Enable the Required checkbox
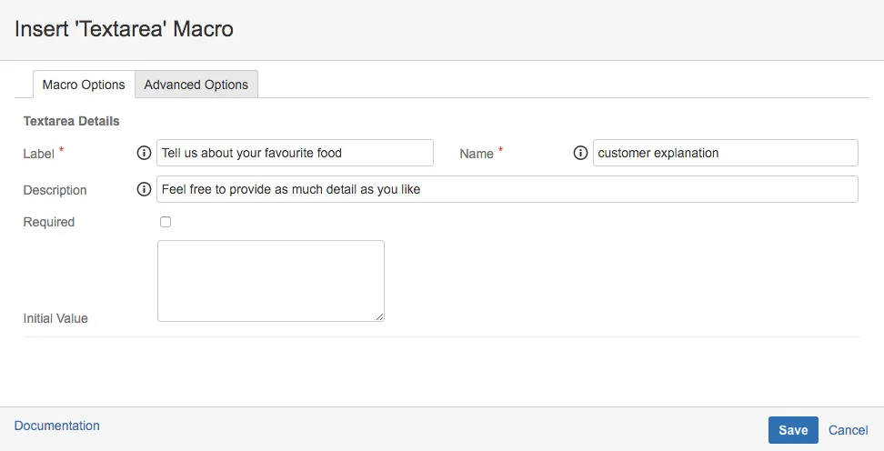This screenshot has height=451, width=884. [x=166, y=222]
